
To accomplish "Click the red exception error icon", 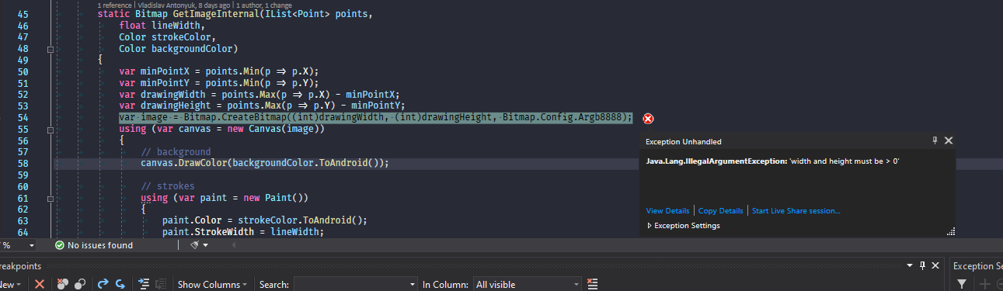I will (649, 119).
